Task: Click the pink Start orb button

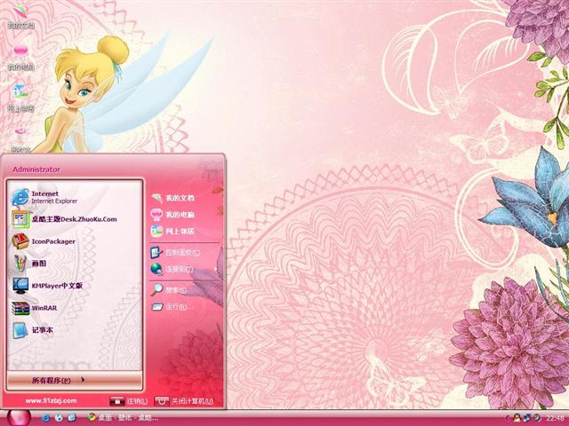Action: (x=18, y=417)
